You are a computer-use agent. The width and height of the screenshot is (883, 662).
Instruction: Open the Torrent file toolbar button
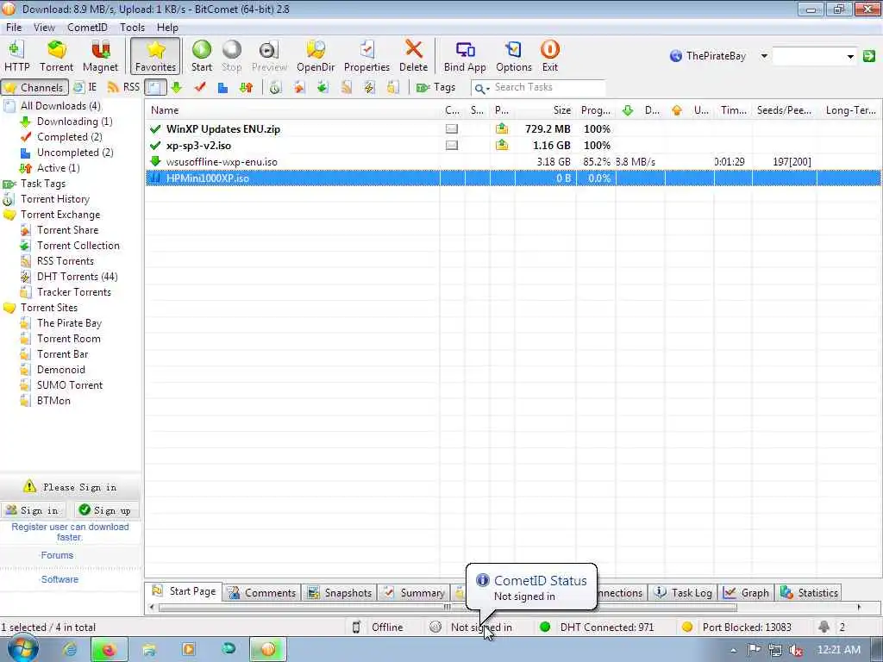(56, 56)
